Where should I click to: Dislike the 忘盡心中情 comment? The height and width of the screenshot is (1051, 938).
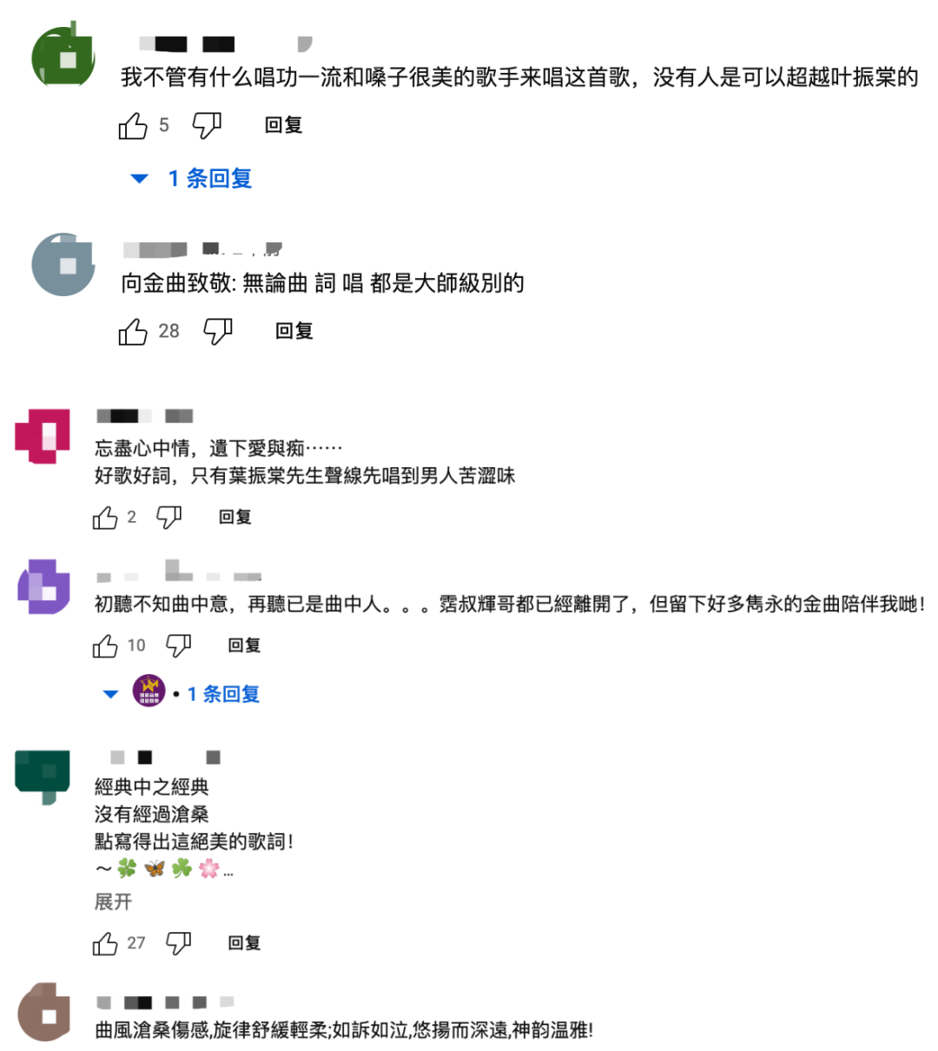pyautogui.click(x=168, y=518)
